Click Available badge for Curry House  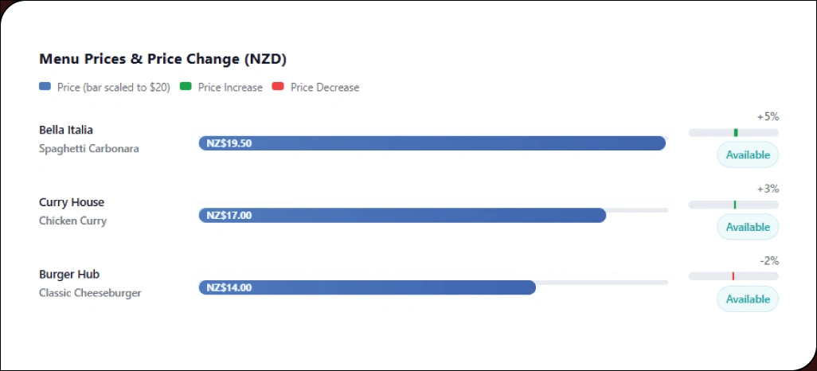[748, 227]
